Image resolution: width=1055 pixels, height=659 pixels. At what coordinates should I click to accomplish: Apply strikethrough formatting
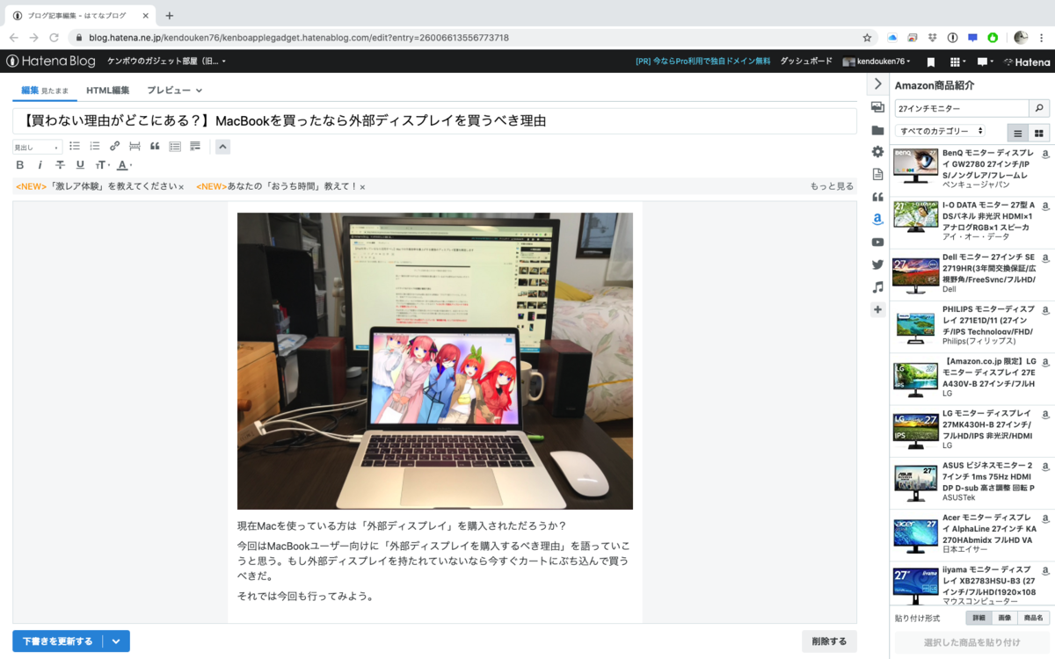[60, 165]
